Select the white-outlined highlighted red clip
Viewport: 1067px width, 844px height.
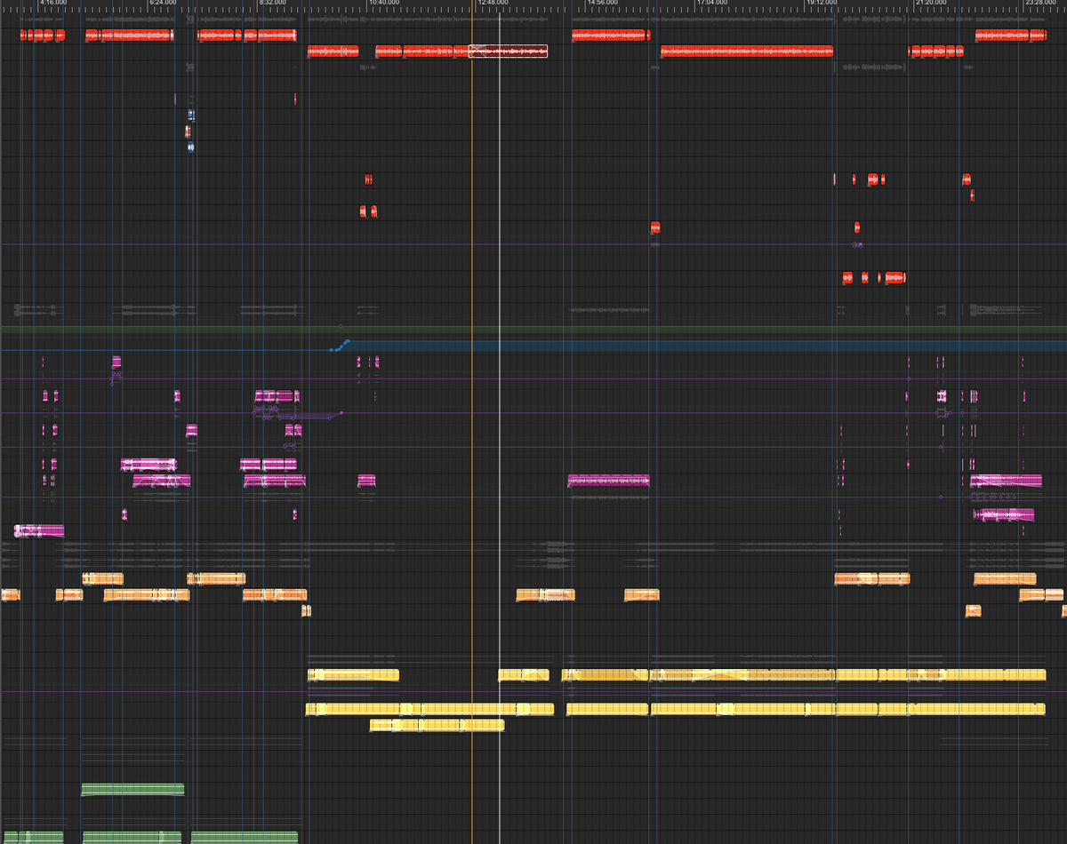point(508,52)
